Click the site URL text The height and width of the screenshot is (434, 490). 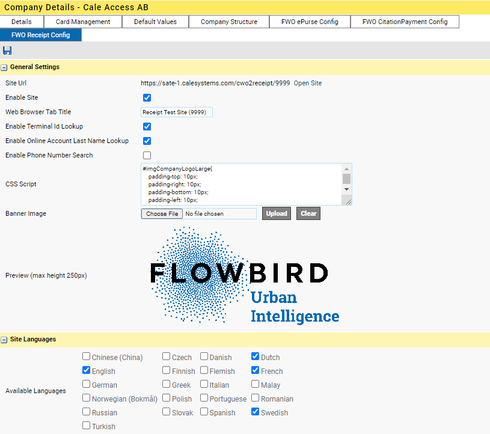215,83
